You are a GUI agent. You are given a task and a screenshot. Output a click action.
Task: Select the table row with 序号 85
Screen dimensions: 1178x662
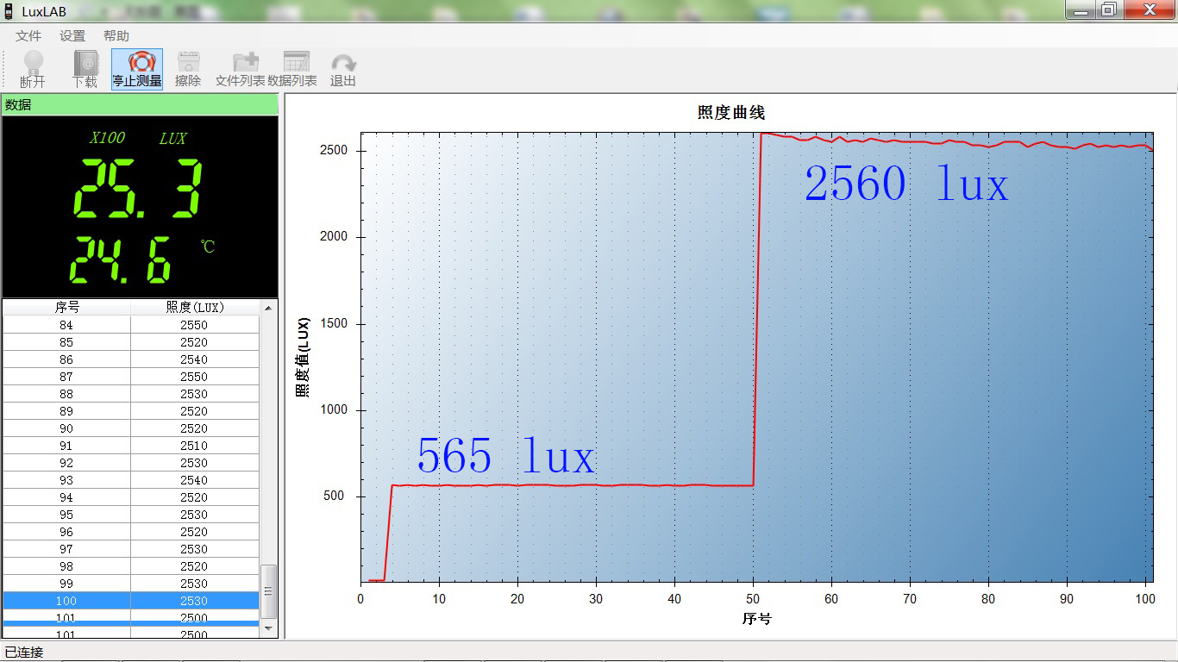pyautogui.click(x=131, y=342)
